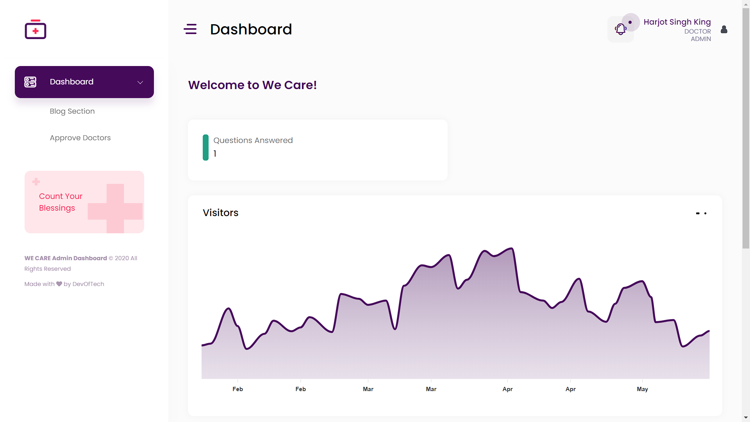Toggle the hamburger sidebar menu icon
This screenshot has width=750, height=422.
[190, 29]
